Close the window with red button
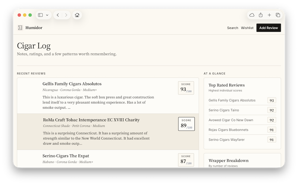The width and height of the screenshot is (298, 185). click(x=19, y=15)
